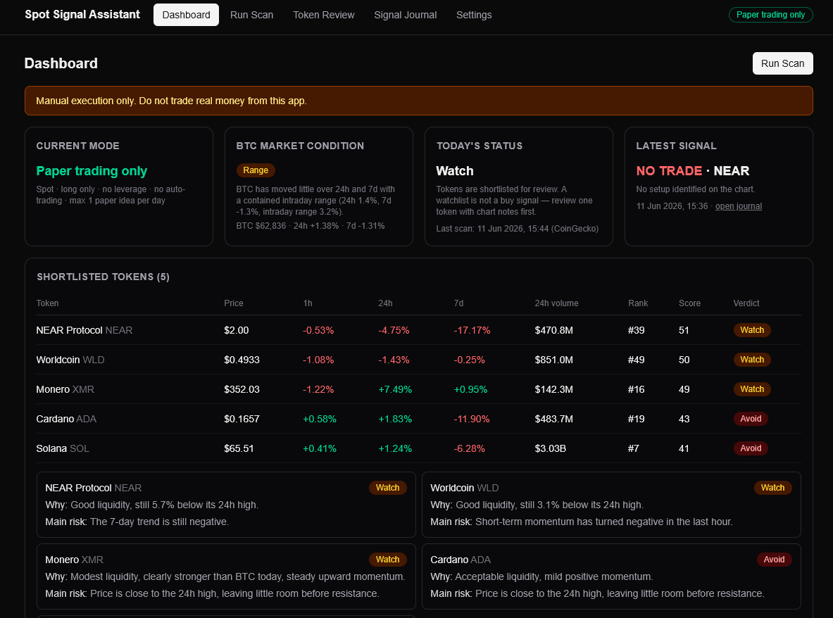
Task: Select the Worldcoin WLD row name
Action: coord(70,360)
